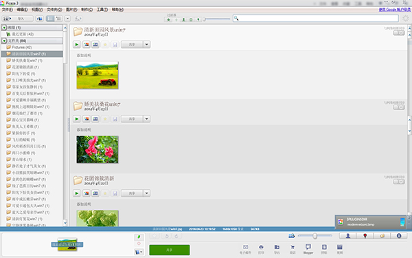
Task: Clear photo tray with red circle icon
Action: coord(139,244)
